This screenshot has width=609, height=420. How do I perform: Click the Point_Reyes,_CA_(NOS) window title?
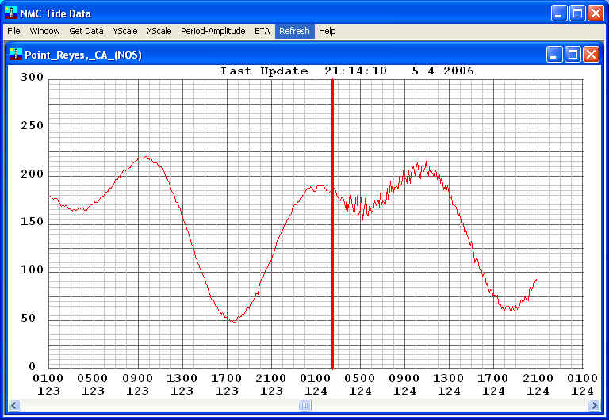point(83,55)
